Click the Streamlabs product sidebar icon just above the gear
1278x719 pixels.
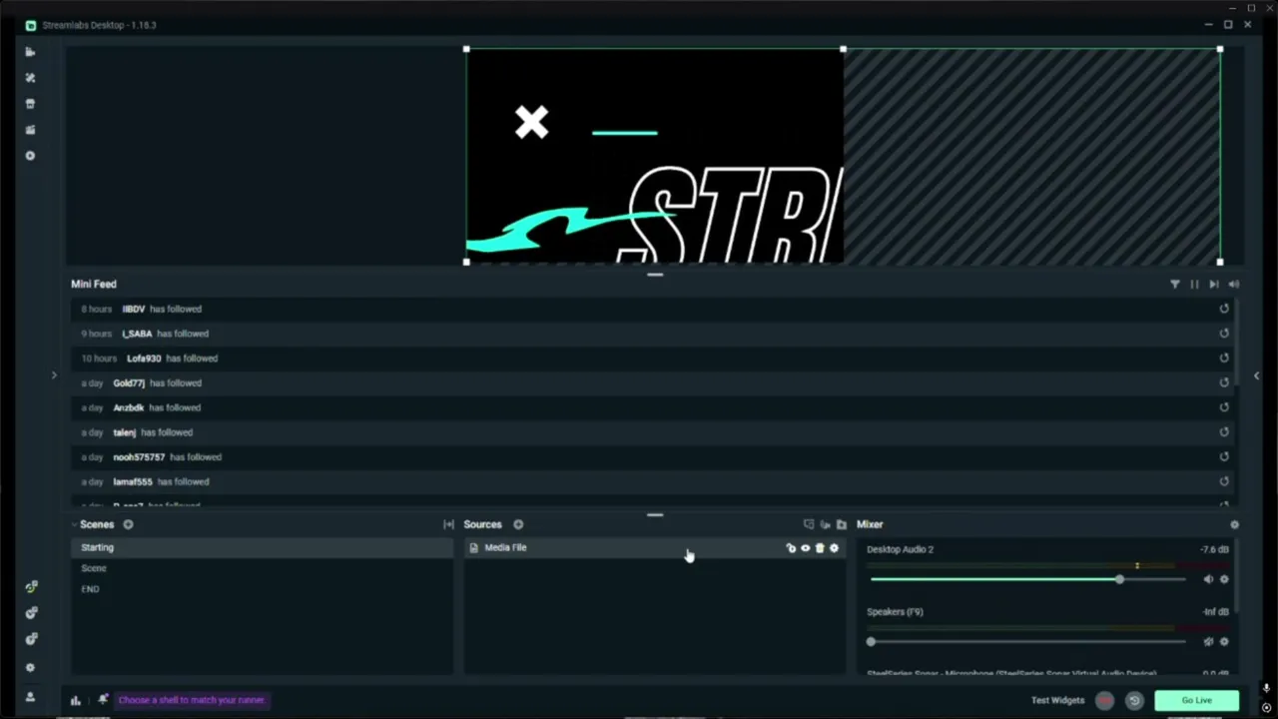click(31, 639)
